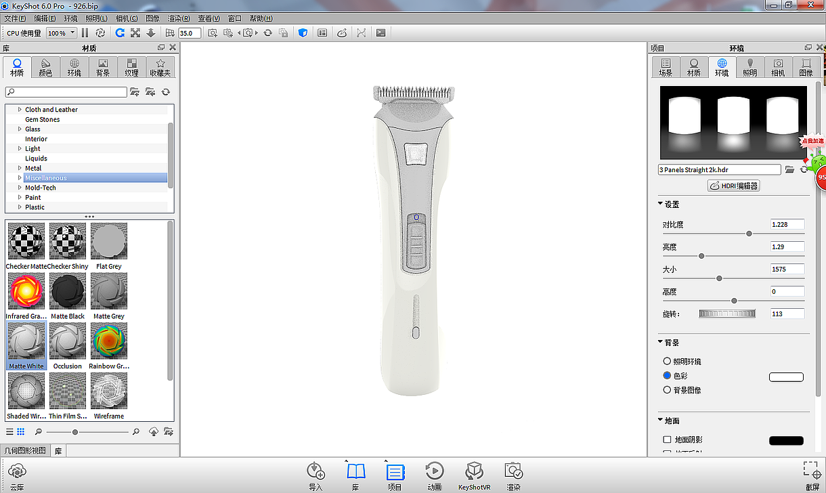Collapse the 地面 section
The height and width of the screenshot is (493, 826).
click(x=660, y=421)
